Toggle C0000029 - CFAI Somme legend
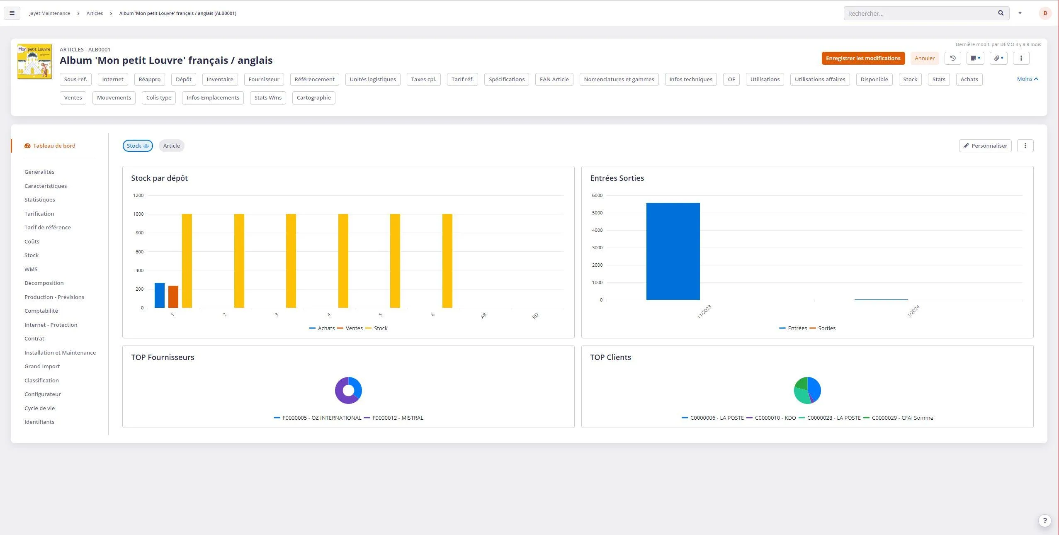This screenshot has width=1059, height=535. [899, 418]
